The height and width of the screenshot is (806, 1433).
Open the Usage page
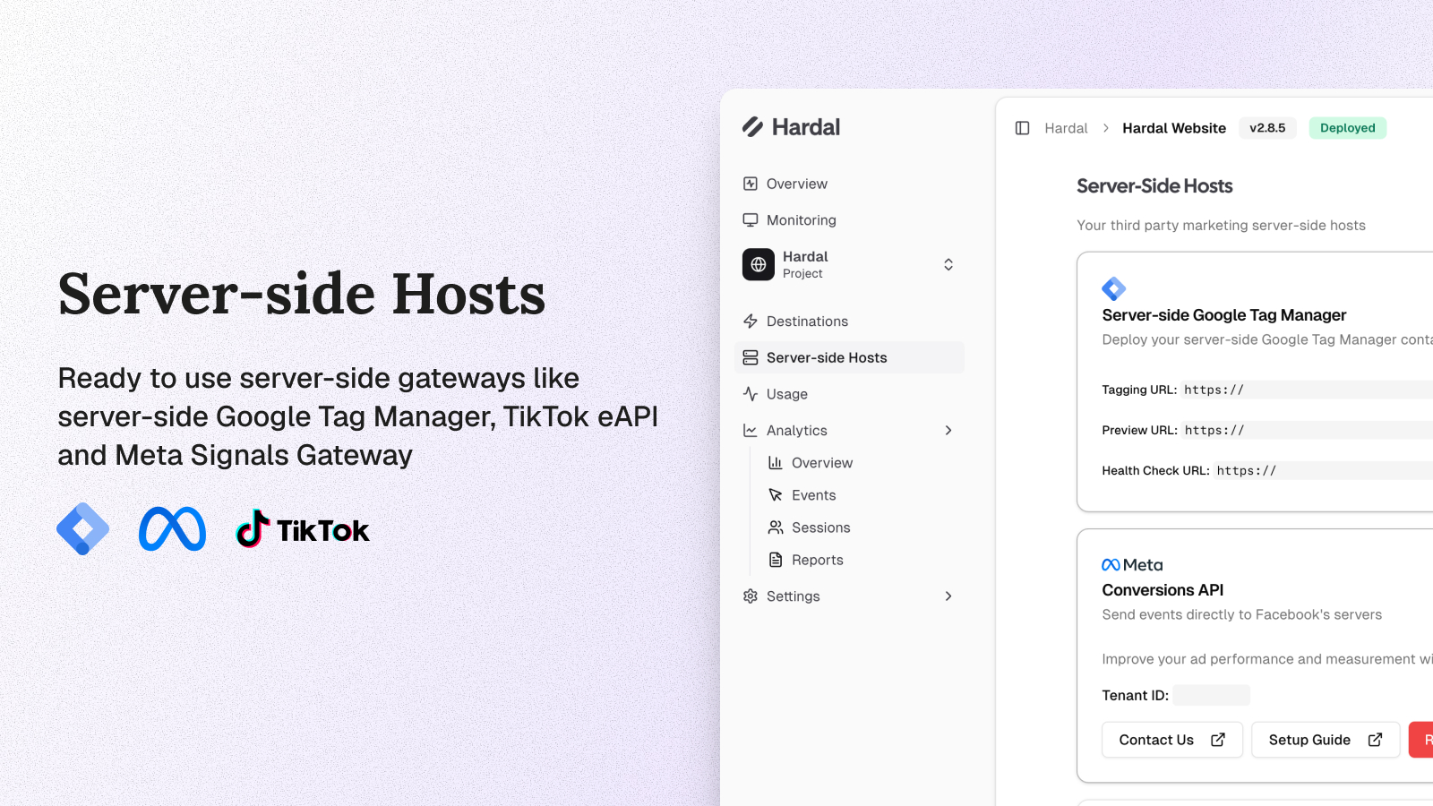tap(850, 394)
